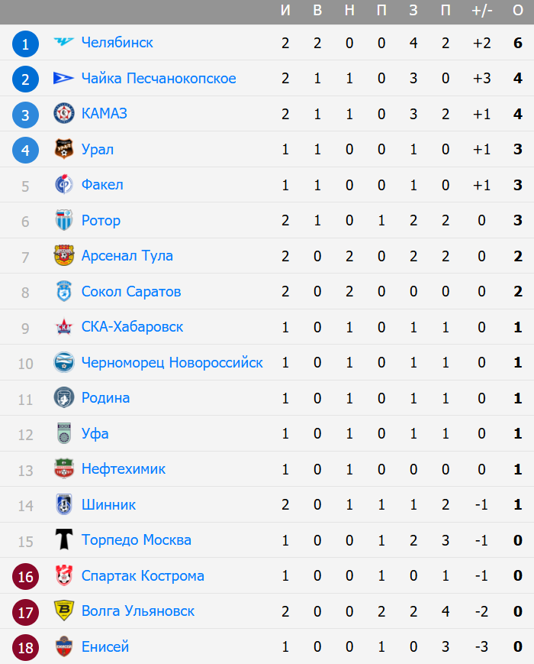Follow the Нефтехимик team link
This screenshot has width=534, height=664.
123,469
